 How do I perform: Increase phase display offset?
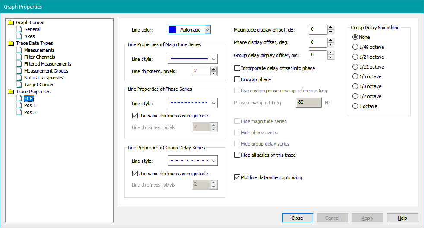click(330, 40)
